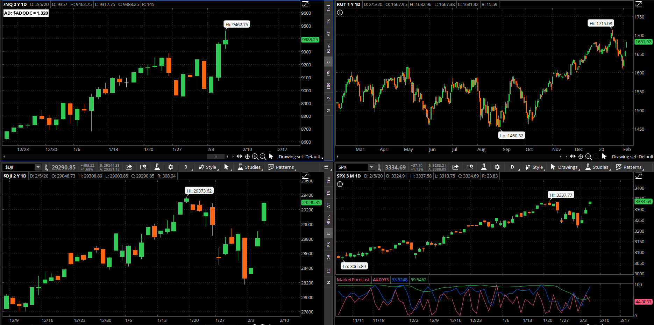Select PS tab in upper sidebar

[x=328, y=73]
